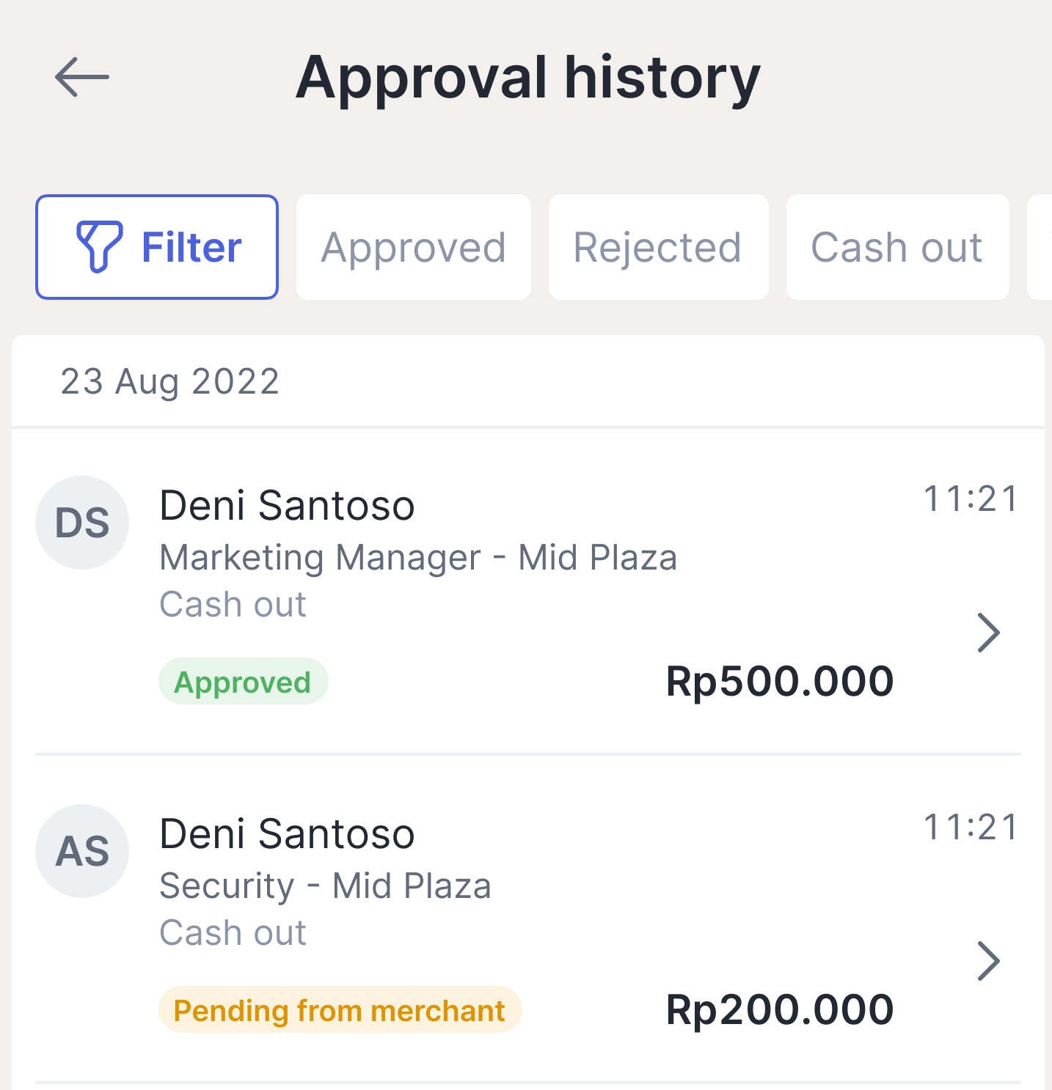Viewport: 1052px width, 1090px height.
Task: Toggle the Cash out filter chip
Action: point(896,247)
